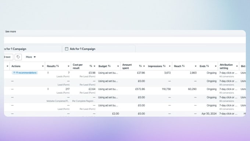Screen dimensions: 250x141
Task: Click the 3,672 impressions cell
Action: click(167, 73)
